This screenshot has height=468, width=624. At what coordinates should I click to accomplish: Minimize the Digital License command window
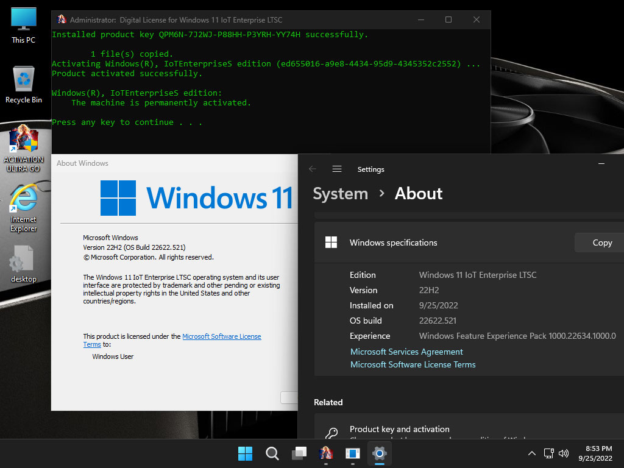click(421, 19)
